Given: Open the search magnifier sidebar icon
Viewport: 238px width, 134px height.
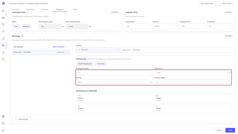Looking at the screenshot, I should pos(3,24).
